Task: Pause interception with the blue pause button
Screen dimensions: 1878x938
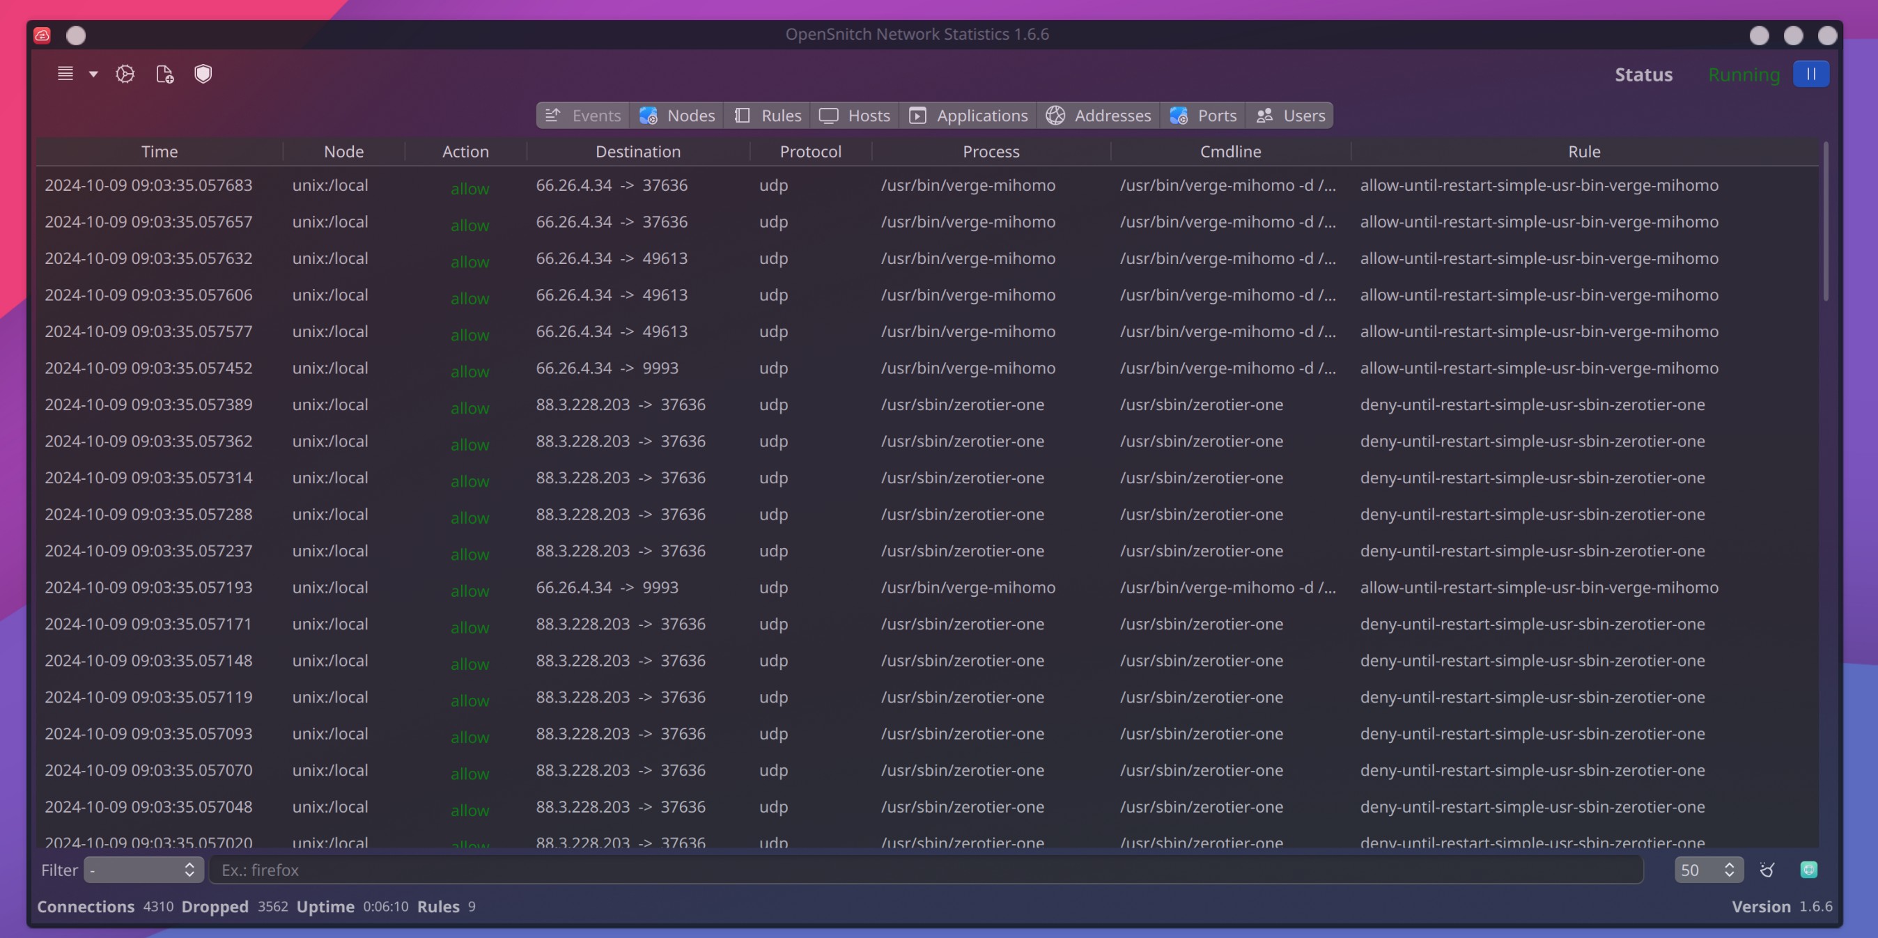Action: [1811, 74]
